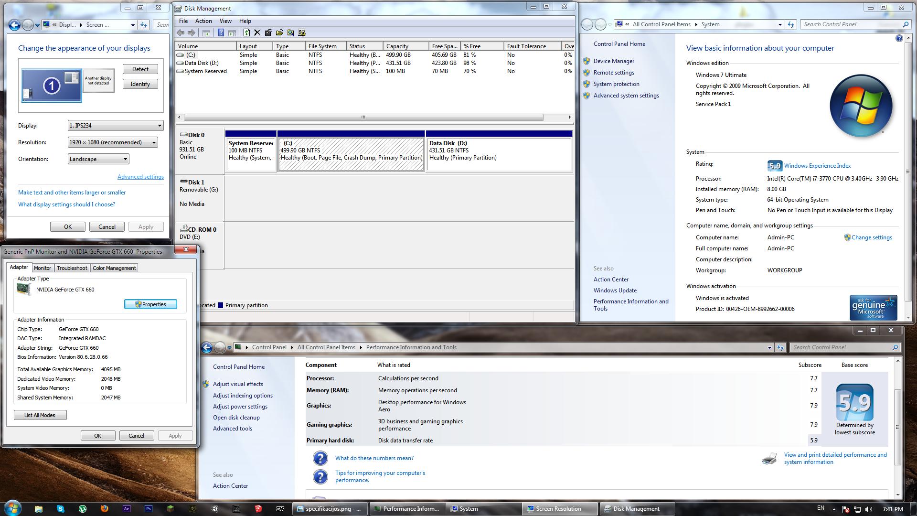Switch to Color Management tab
Screen dimensions: 917x516
tap(114, 268)
